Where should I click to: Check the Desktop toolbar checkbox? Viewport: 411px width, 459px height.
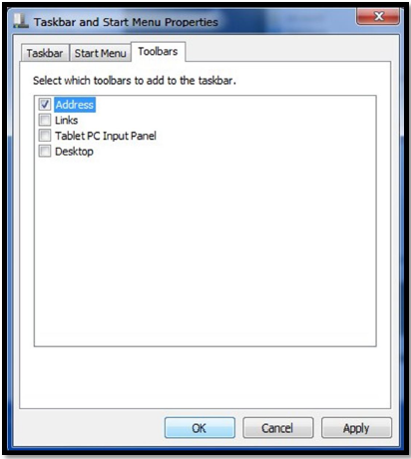45,151
